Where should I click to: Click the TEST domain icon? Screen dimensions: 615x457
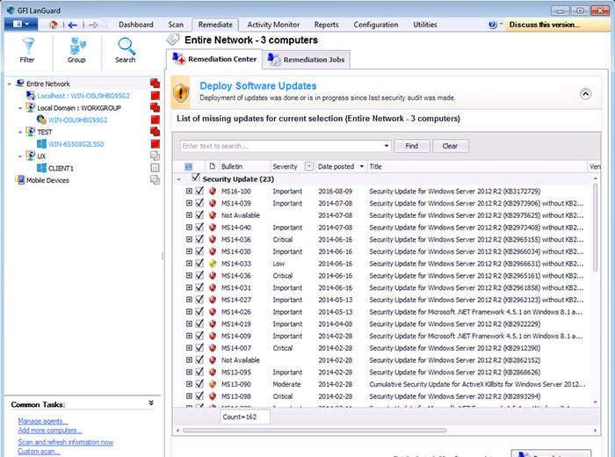click(30, 132)
